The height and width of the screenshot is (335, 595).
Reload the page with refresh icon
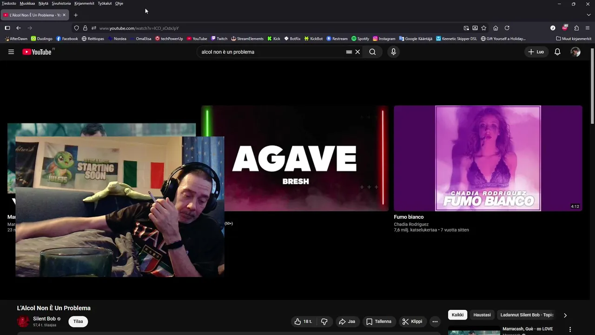[507, 28]
